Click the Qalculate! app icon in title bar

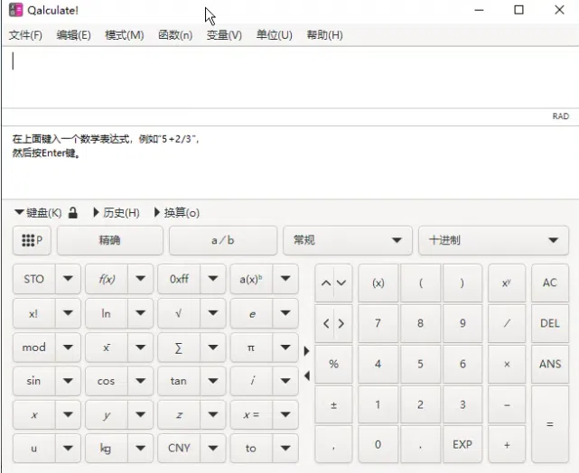(15, 10)
